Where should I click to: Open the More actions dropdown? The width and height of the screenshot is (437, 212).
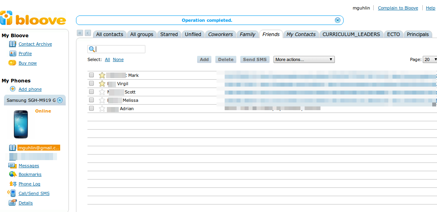coord(304,59)
